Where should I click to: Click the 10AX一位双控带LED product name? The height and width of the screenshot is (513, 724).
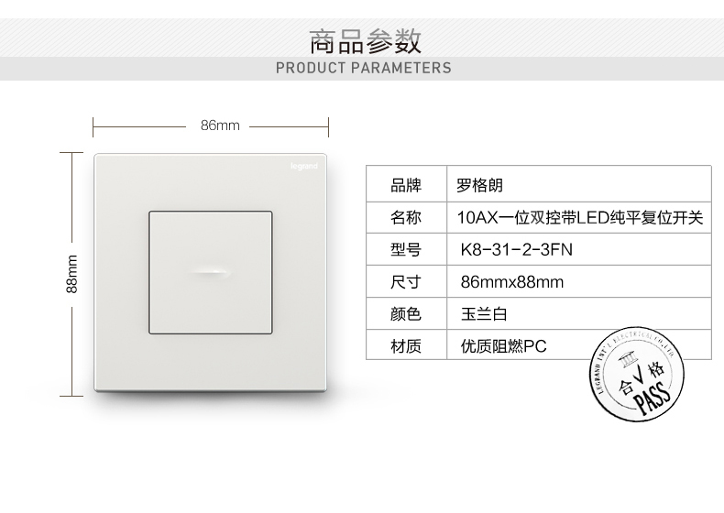pos(579,218)
